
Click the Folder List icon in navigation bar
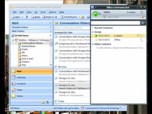point(42,102)
